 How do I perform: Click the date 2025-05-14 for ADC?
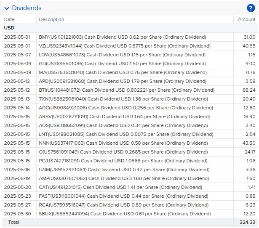tap(17, 108)
